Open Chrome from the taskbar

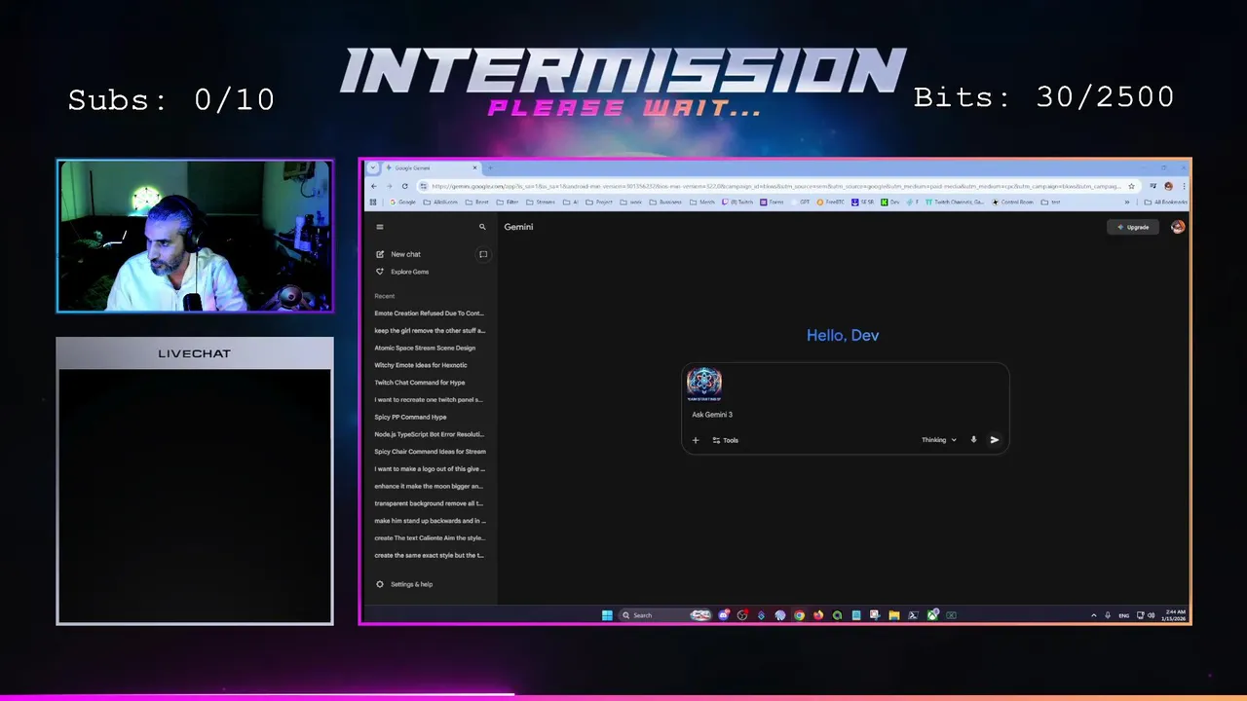pos(799,615)
